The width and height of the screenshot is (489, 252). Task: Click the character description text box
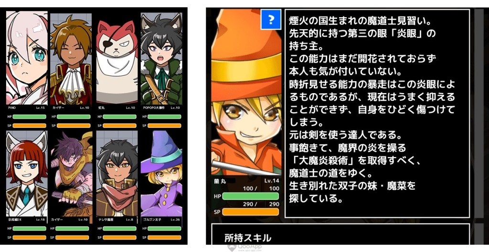[x=377, y=113]
